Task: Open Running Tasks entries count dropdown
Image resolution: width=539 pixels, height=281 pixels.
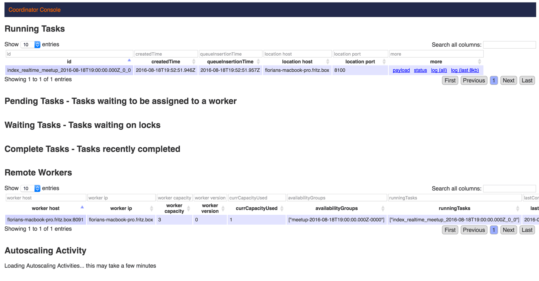Action: (31, 45)
